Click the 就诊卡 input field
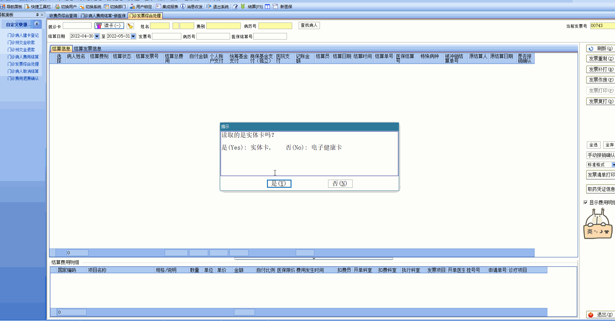The width and height of the screenshot is (615, 321). (77, 25)
